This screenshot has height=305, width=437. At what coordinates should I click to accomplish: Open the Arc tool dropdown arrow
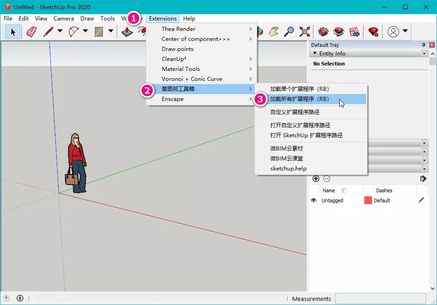[x=85, y=30]
